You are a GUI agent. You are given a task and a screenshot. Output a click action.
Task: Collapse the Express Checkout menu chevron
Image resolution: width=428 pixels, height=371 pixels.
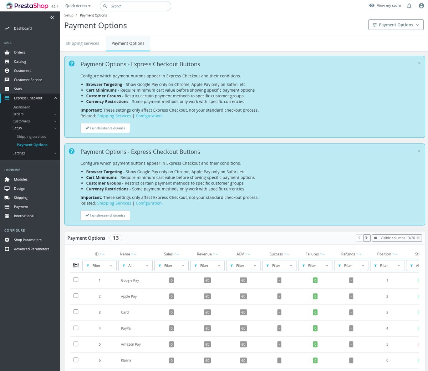click(56, 98)
